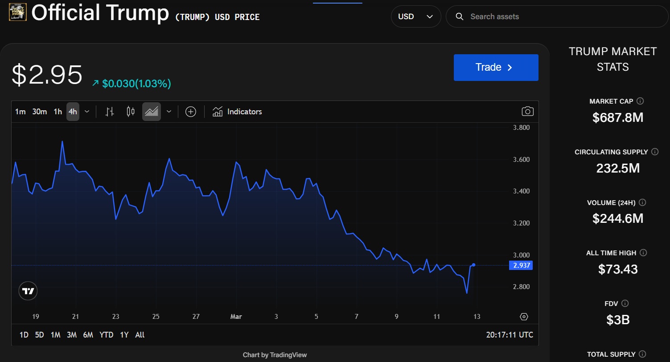Click the Mar date axis label
Viewport: 670px width, 362px height.
pyautogui.click(x=236, y=317)
